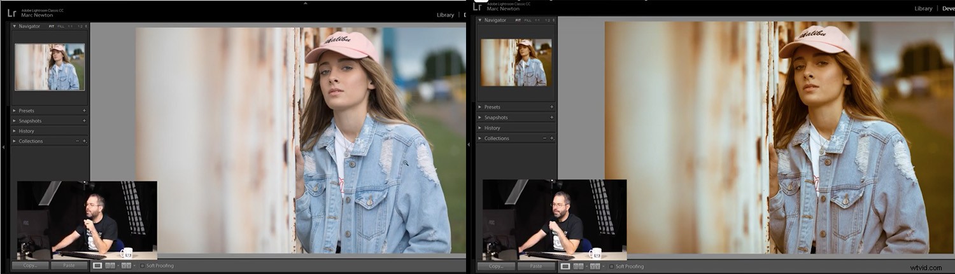Collapse the Navigator panel in left window

15,27
